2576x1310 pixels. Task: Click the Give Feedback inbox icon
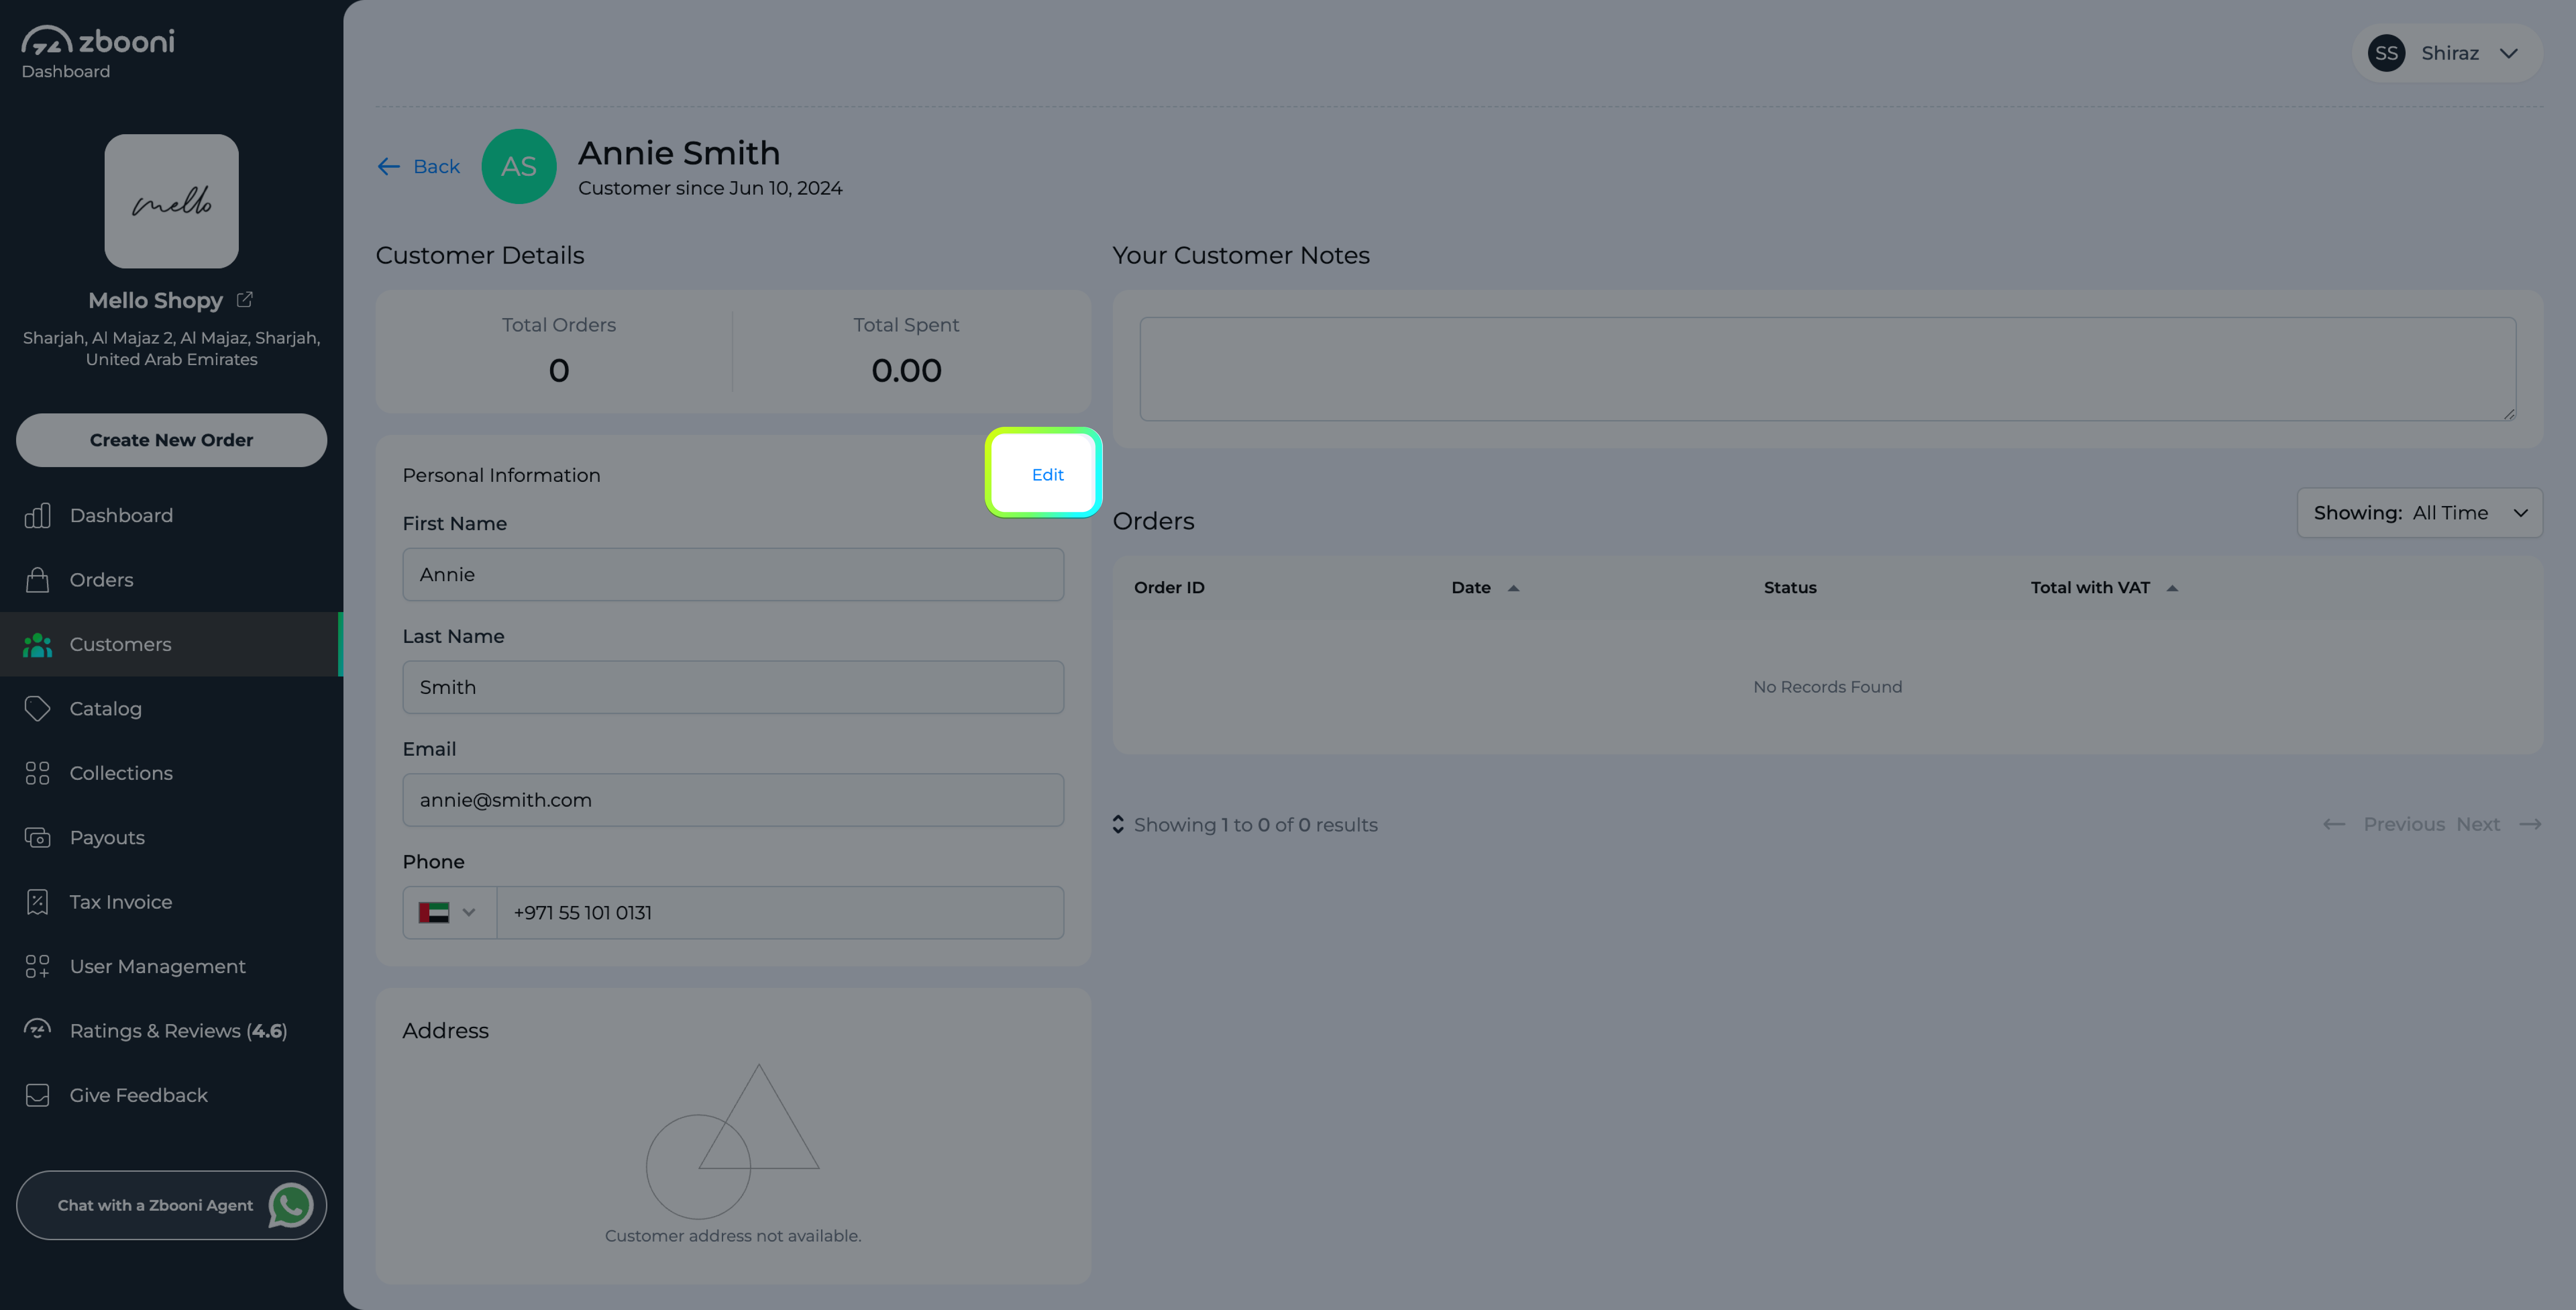tap(37, 1096)
